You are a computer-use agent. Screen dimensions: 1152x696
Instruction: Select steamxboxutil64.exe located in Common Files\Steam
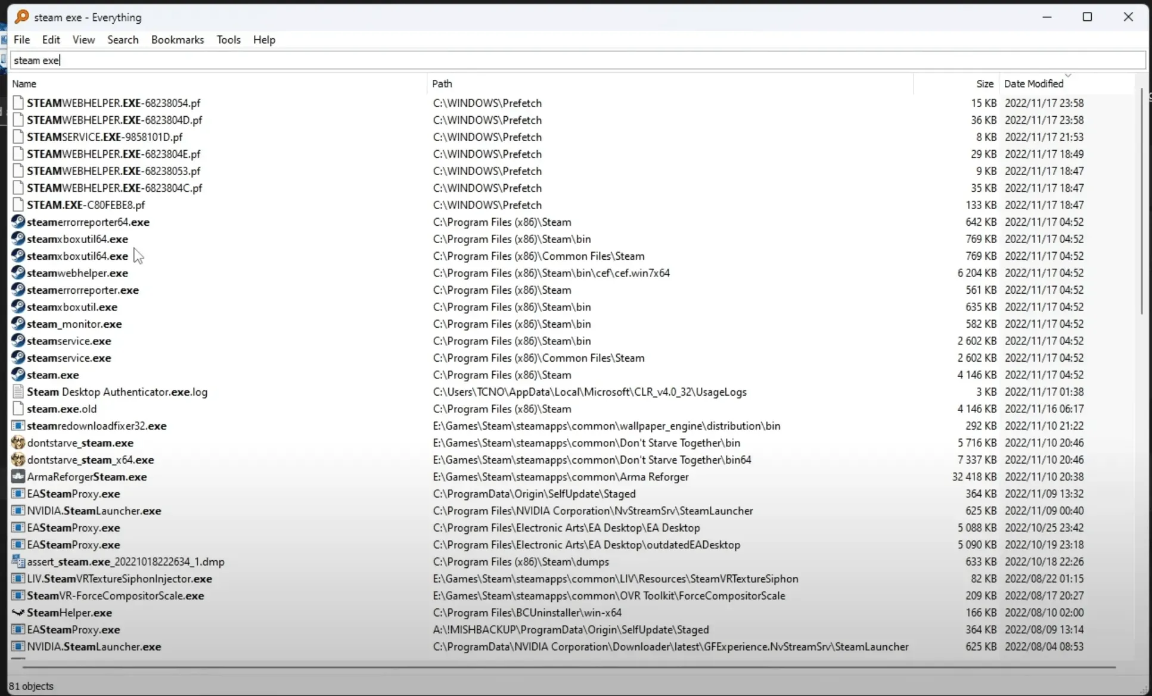tap(77, 256)
